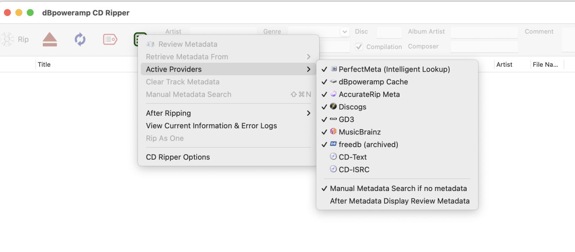The width and height of the screenshot is (575, 252).
Task: Click the metadata tag icon
Action: pos(110,40)
